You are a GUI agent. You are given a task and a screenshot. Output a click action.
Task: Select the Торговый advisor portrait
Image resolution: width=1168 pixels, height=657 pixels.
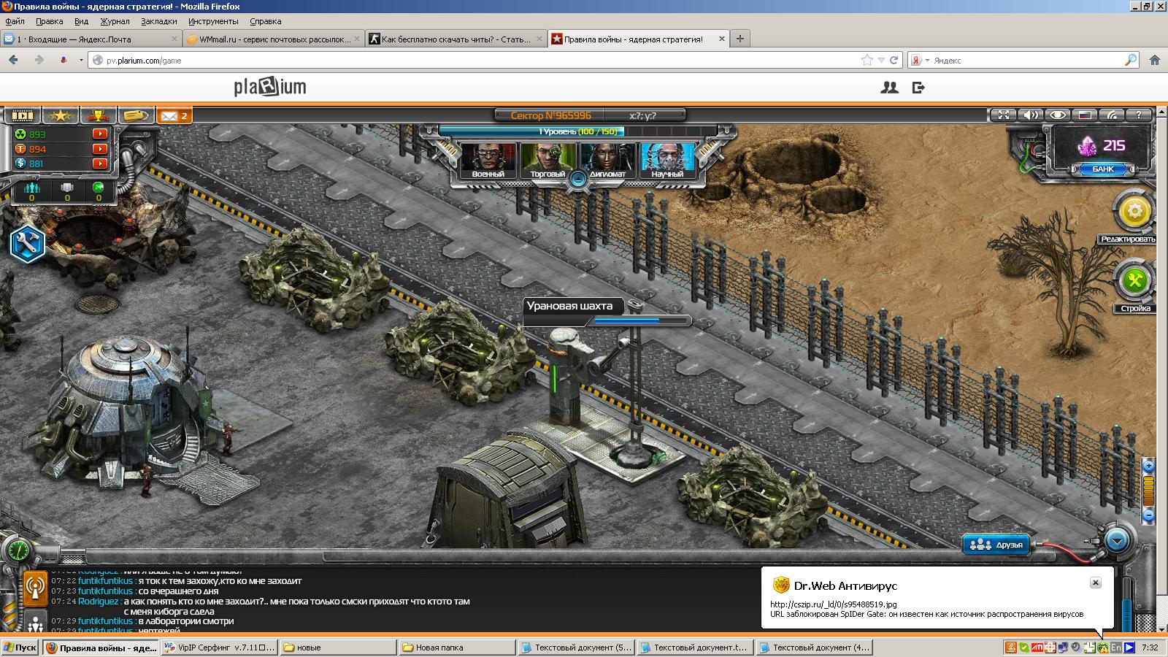(x=548, y=161)
